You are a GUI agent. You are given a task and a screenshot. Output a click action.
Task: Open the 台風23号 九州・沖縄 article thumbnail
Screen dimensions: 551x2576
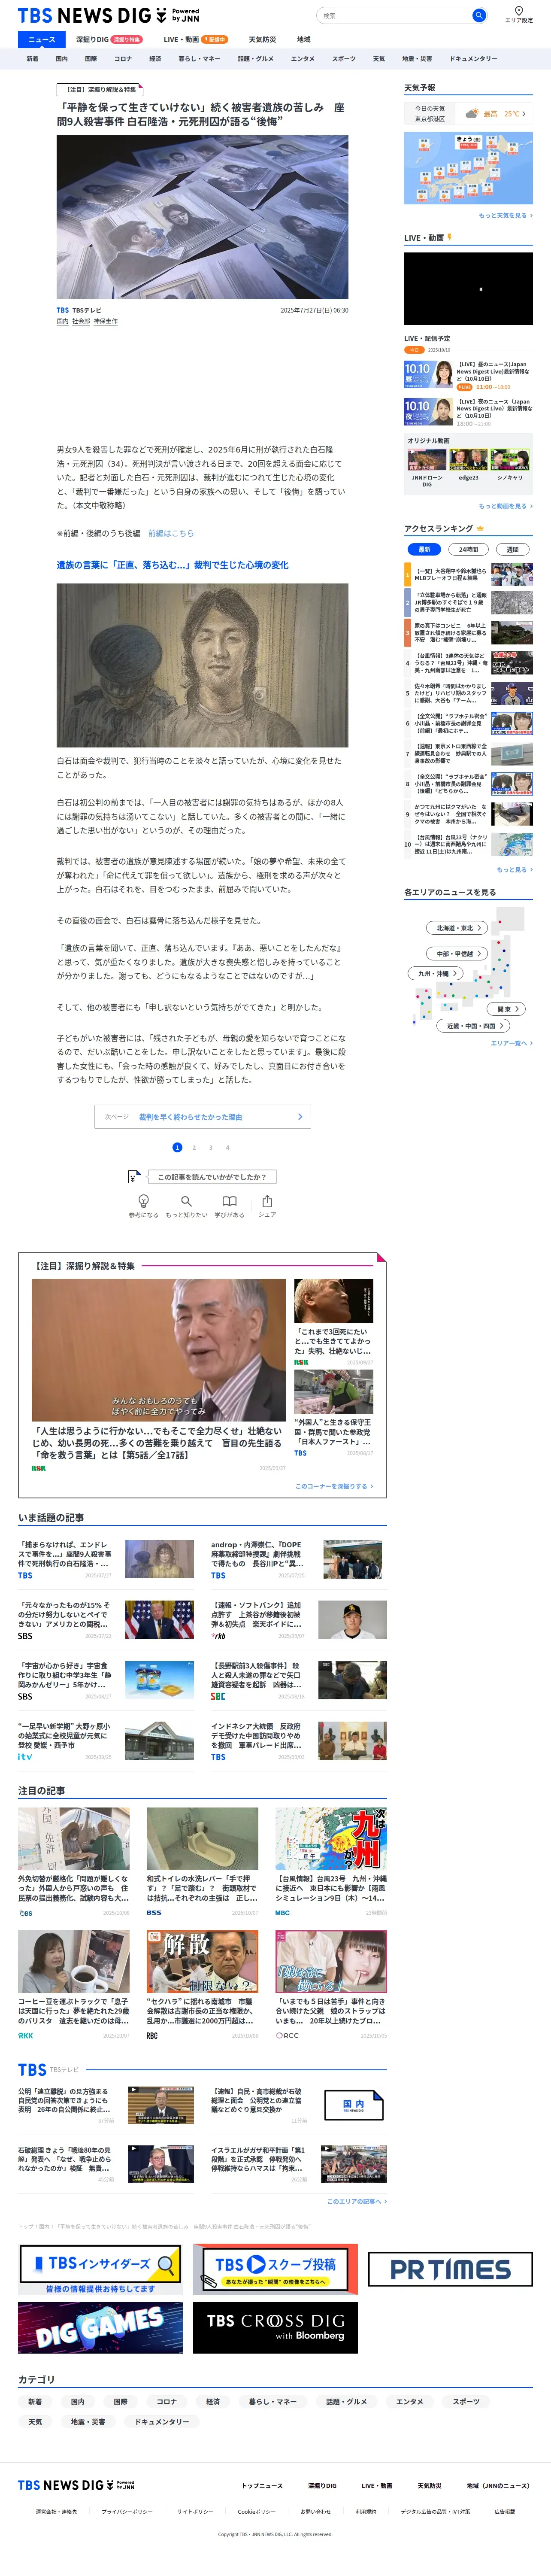click(x=331, y=1839)
